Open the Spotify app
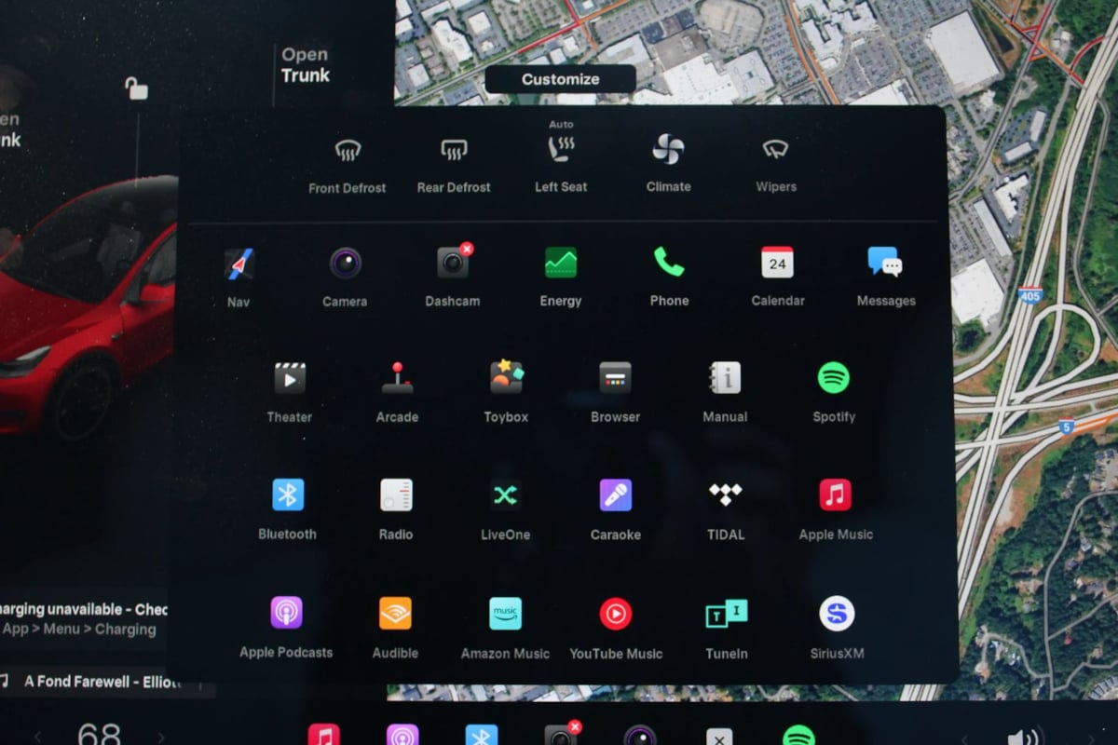 click(833, 379)
